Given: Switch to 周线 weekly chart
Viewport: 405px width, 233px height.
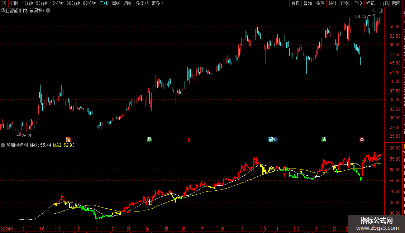Looking at the screenshot, I should [116, 3].
